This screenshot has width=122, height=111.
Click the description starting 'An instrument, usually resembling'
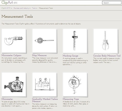coord(14,60)
